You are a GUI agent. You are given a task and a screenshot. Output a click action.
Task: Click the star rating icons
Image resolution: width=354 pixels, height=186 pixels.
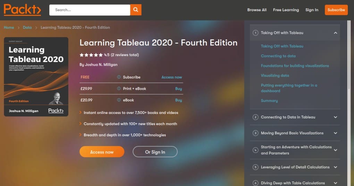tap(91, 55)
